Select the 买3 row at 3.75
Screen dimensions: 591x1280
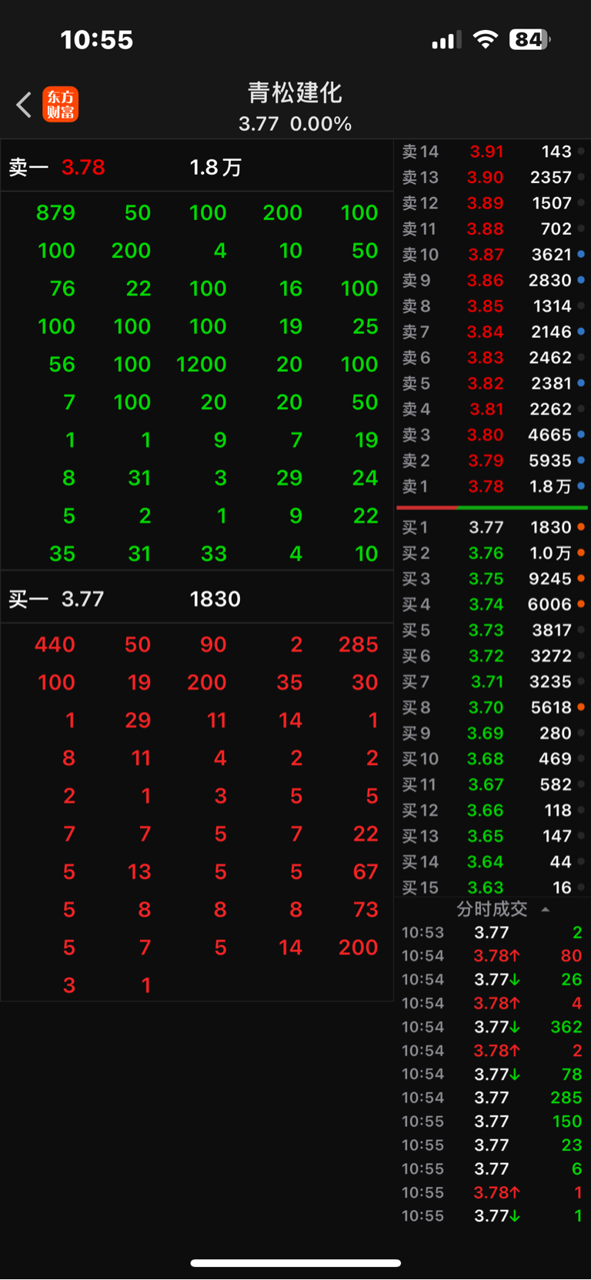tap(492, 579)
